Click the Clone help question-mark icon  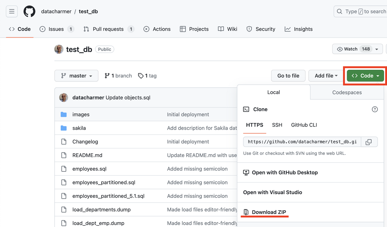tap(375, 109)
